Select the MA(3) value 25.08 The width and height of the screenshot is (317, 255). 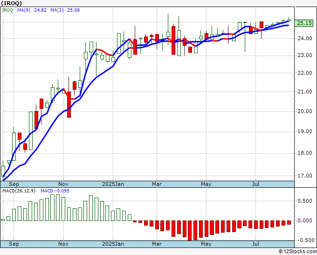(x=73, y=10)
